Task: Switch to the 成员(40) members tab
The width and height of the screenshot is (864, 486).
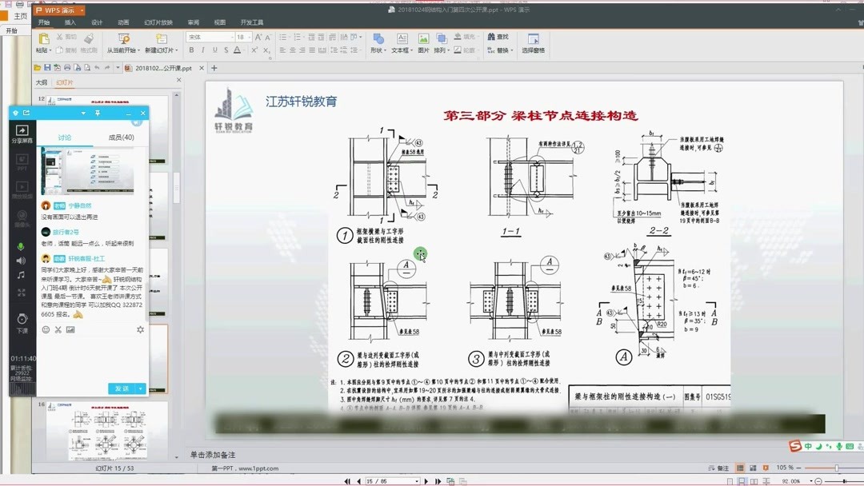Action: click(x=122, y=137)
